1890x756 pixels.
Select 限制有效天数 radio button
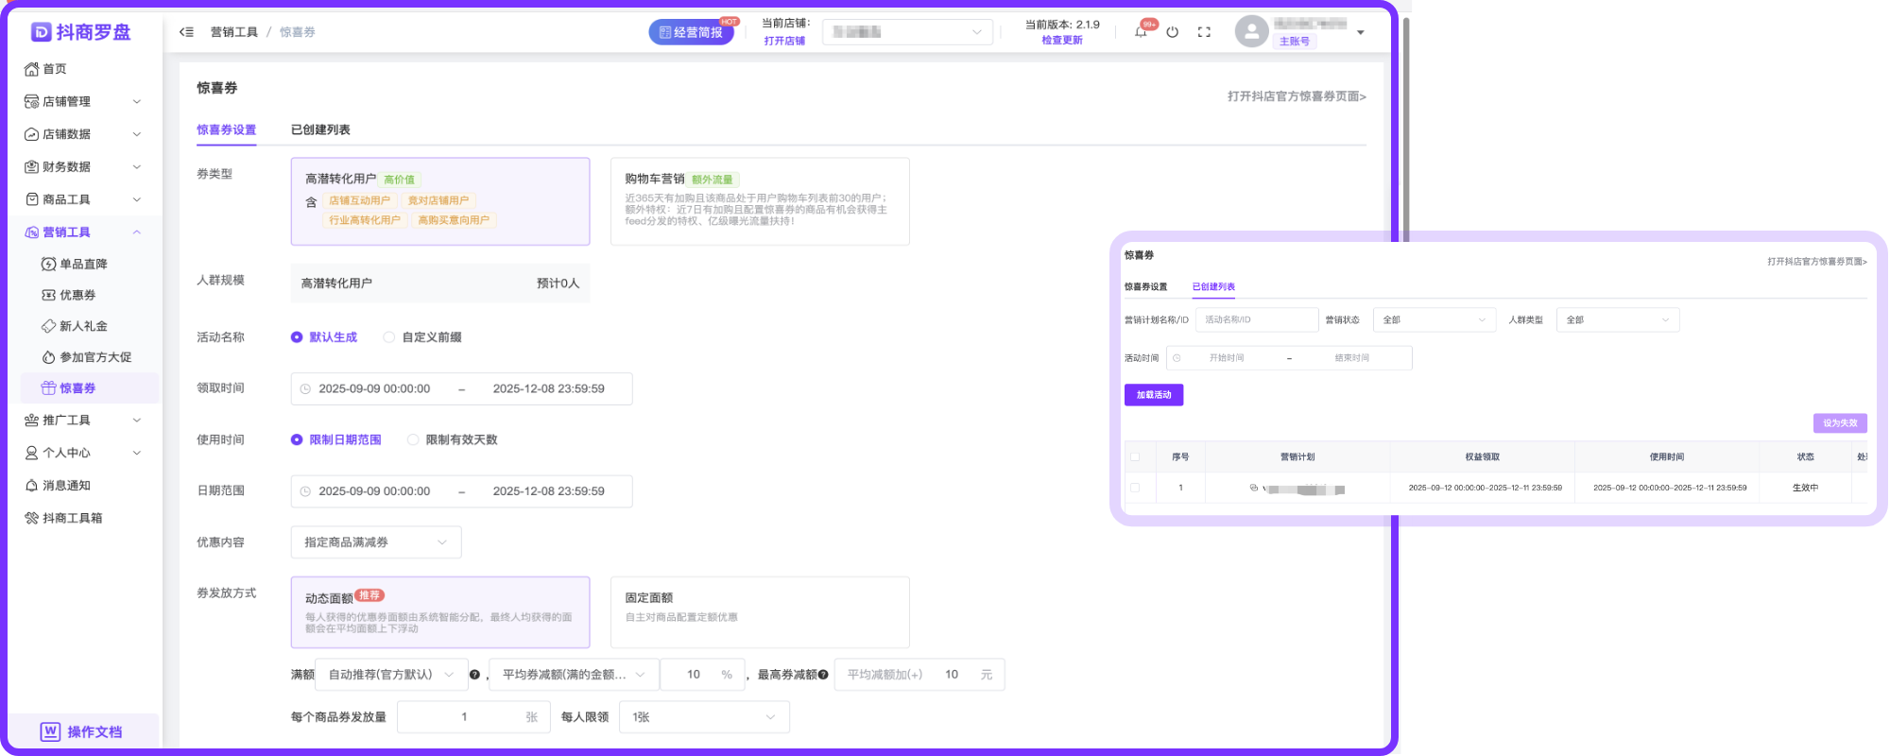(413, 439)
